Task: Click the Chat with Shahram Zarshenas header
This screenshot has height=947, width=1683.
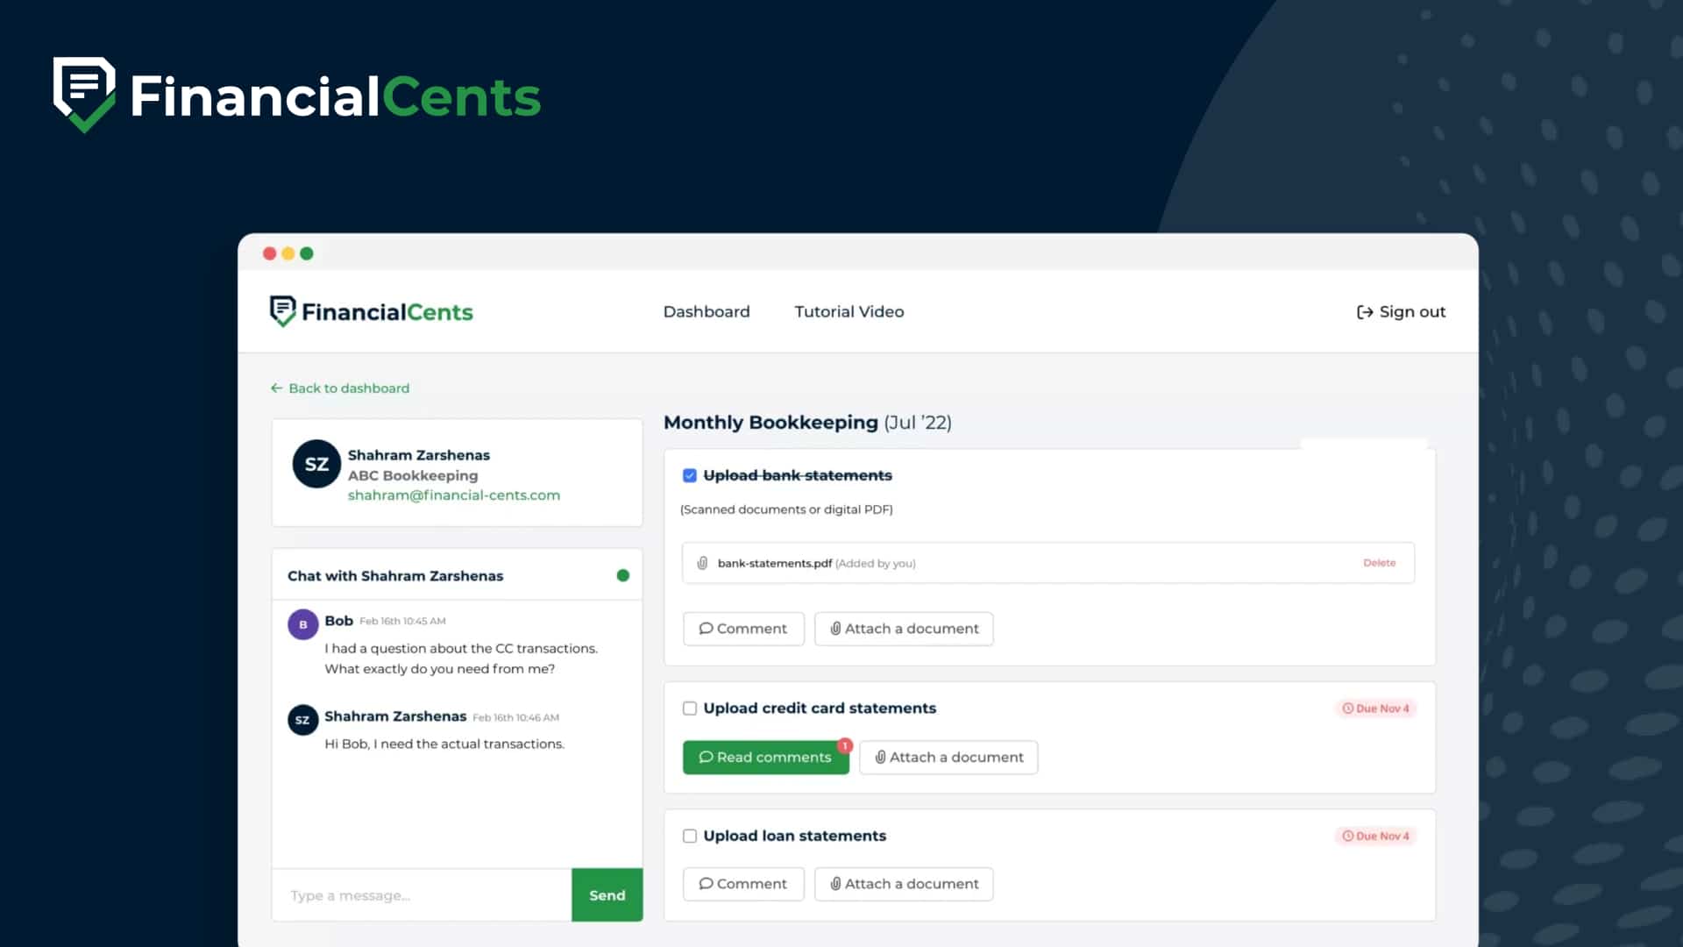Action: (x=395, y=575)
